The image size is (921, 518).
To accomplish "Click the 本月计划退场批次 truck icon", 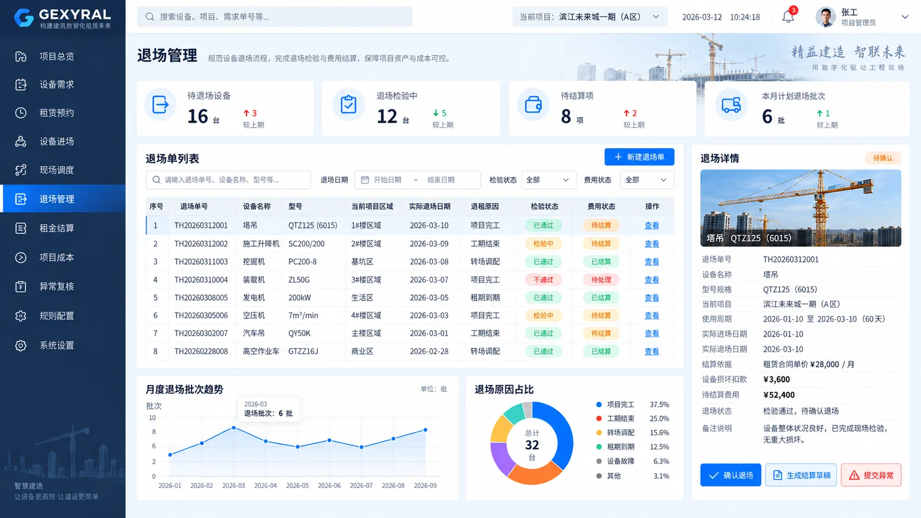I will tap(731, 105).
